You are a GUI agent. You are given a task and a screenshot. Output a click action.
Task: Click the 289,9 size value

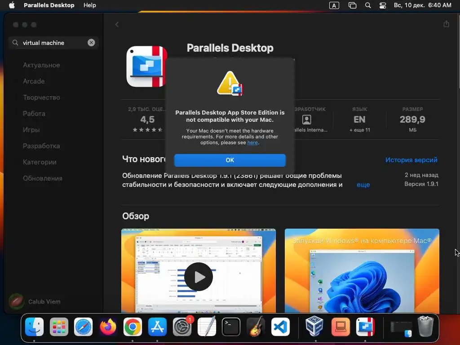point(412,119)
